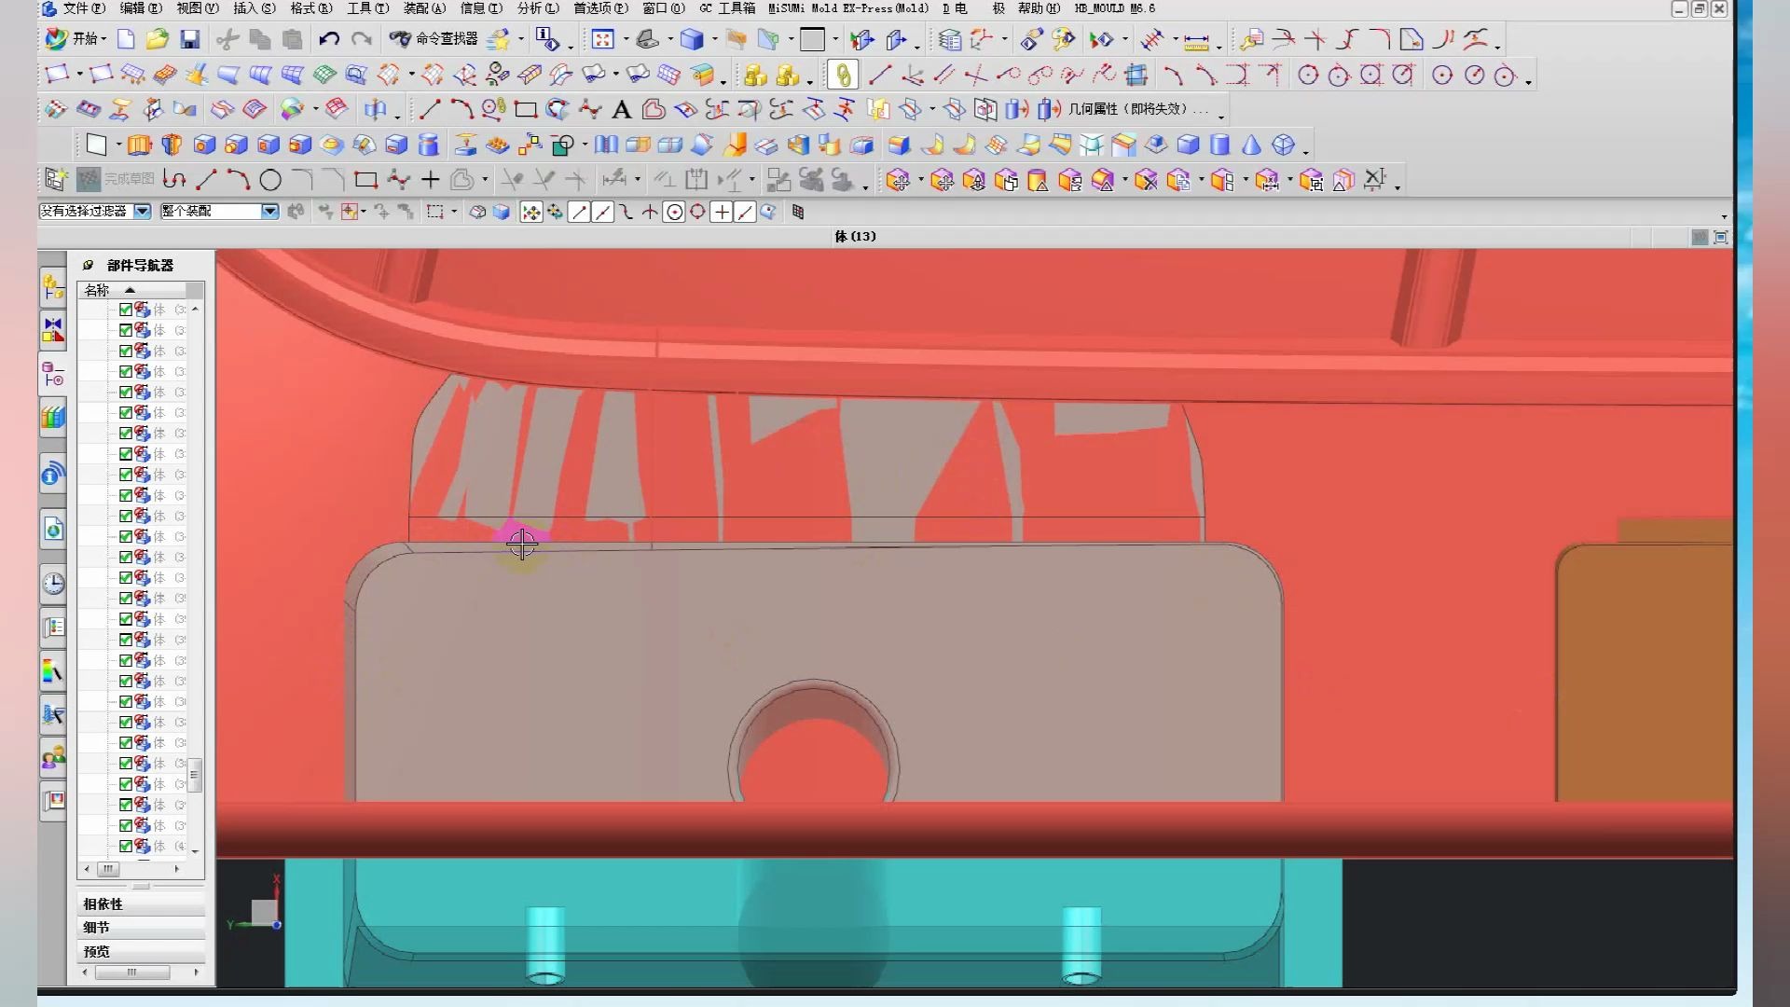Open the selection filter dropdown 没有选择过滤器
The height and width of the screenshot is (1007, 1790).
142,212
